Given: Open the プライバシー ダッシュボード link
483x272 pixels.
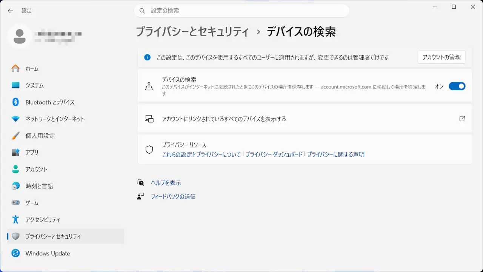Looking at the screenshot, I should [x=274, y=155].
